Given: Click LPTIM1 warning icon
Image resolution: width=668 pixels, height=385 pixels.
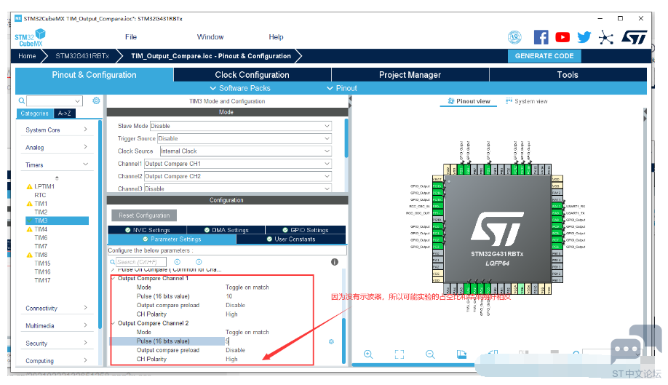Looking at the screenshot, I should [29, 186].
